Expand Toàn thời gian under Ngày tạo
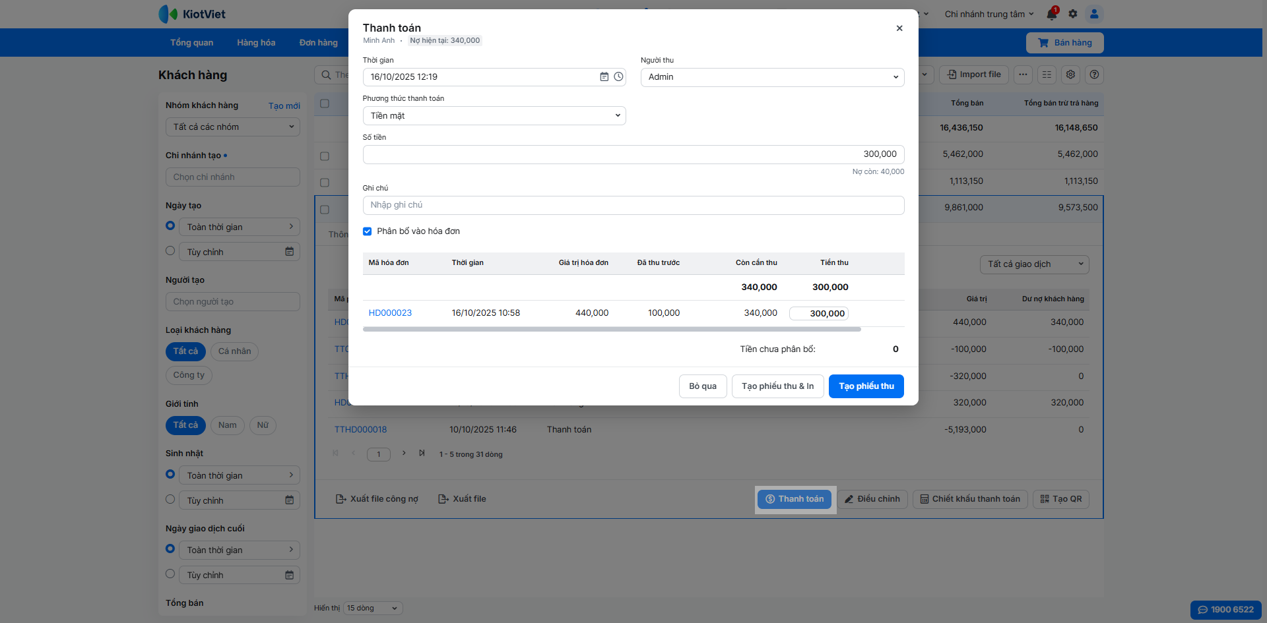Viewport: 1267px width, 623px height. pos(240,227)
